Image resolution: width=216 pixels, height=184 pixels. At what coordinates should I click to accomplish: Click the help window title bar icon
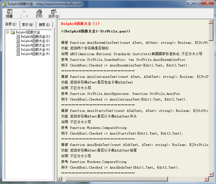click(x=4, y=4)
